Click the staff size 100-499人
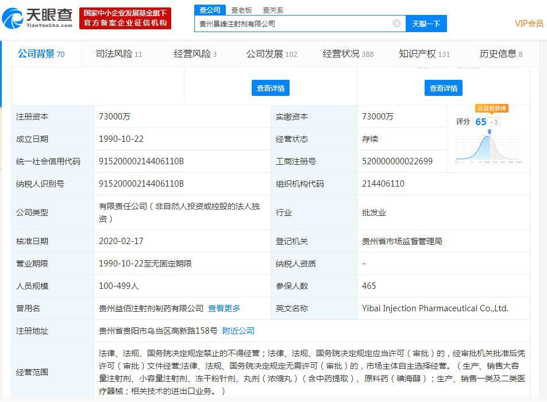Screen dimensions: 547x402 click(x=118, y=286)
